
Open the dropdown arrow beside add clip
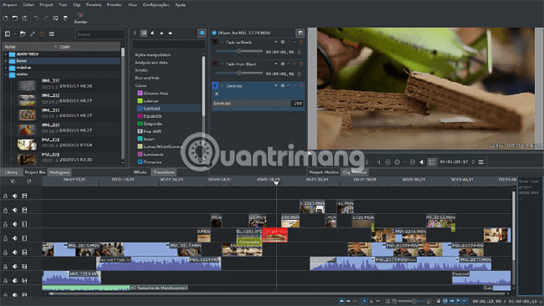14,34
